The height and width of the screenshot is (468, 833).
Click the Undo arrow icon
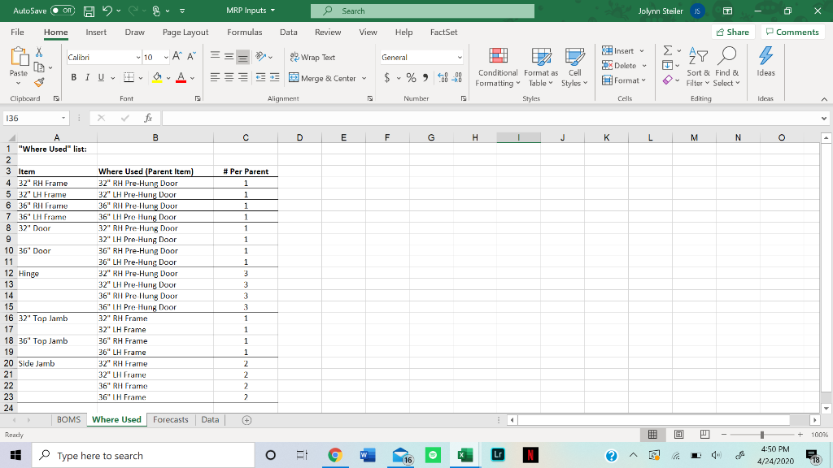tap(107, 11)
